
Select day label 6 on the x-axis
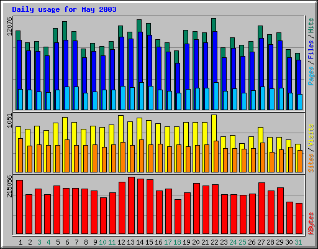click(x=67, y=242)
